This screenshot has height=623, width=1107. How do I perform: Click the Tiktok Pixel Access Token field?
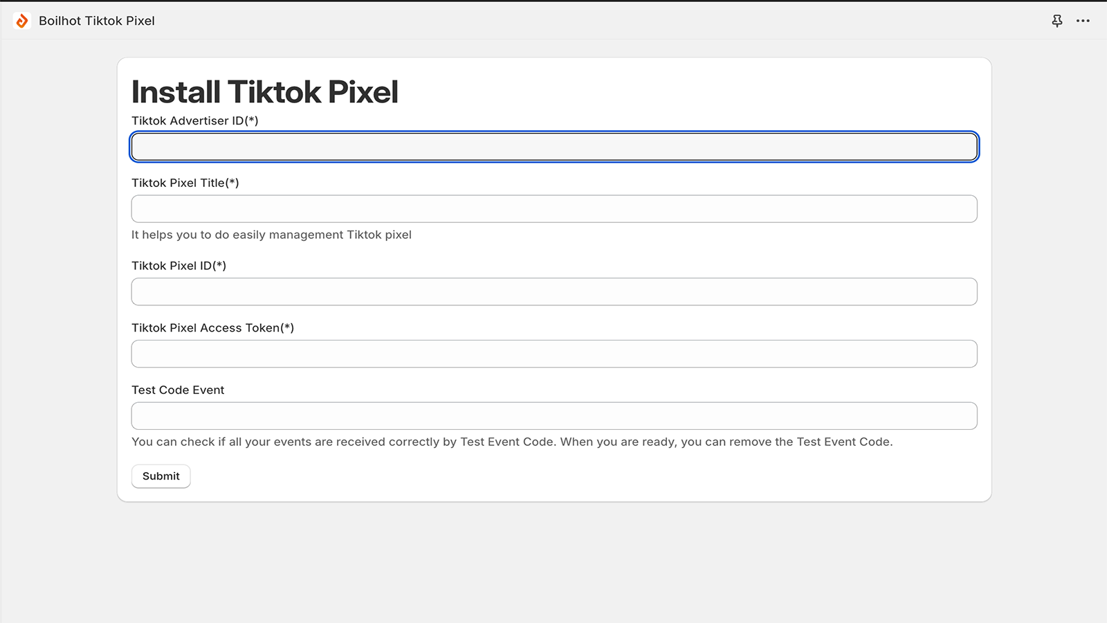(554, 354)
